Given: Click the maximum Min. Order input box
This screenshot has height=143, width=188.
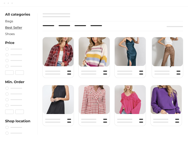Looking at the screenshot, I should tap(19, 112).
